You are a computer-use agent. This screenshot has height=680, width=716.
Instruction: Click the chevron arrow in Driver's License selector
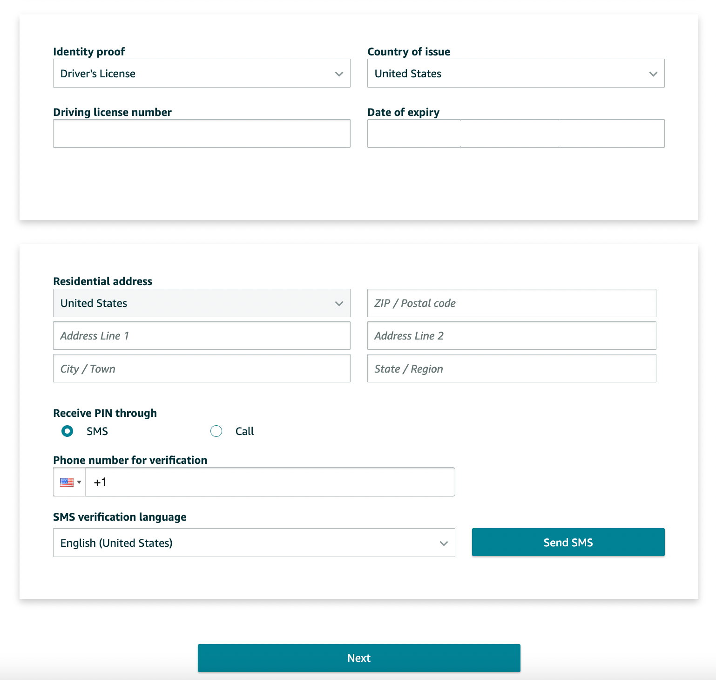[339, 74]
